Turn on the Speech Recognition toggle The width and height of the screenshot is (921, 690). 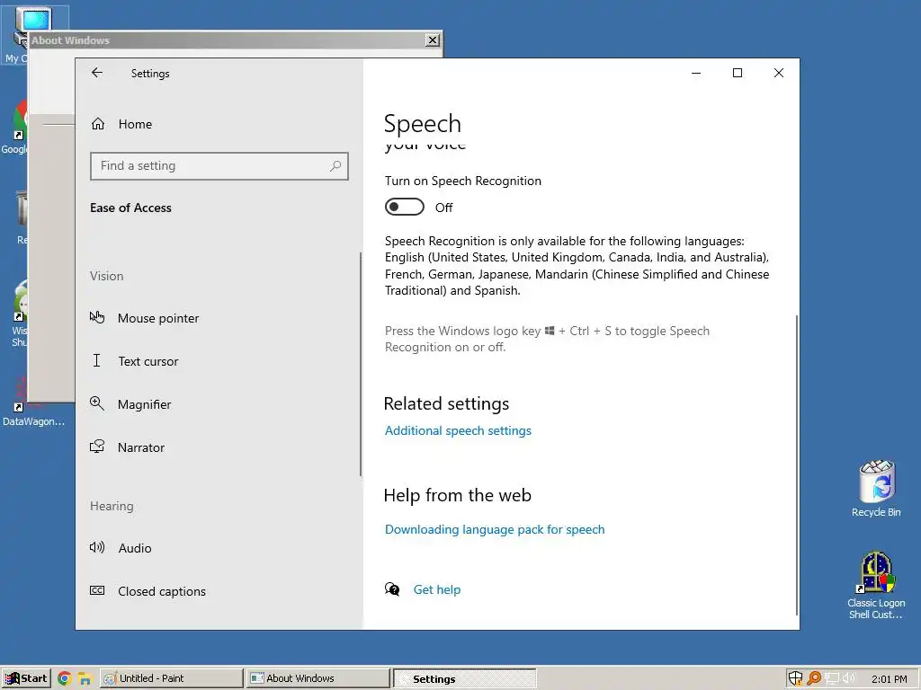click(x=404, y=208)
